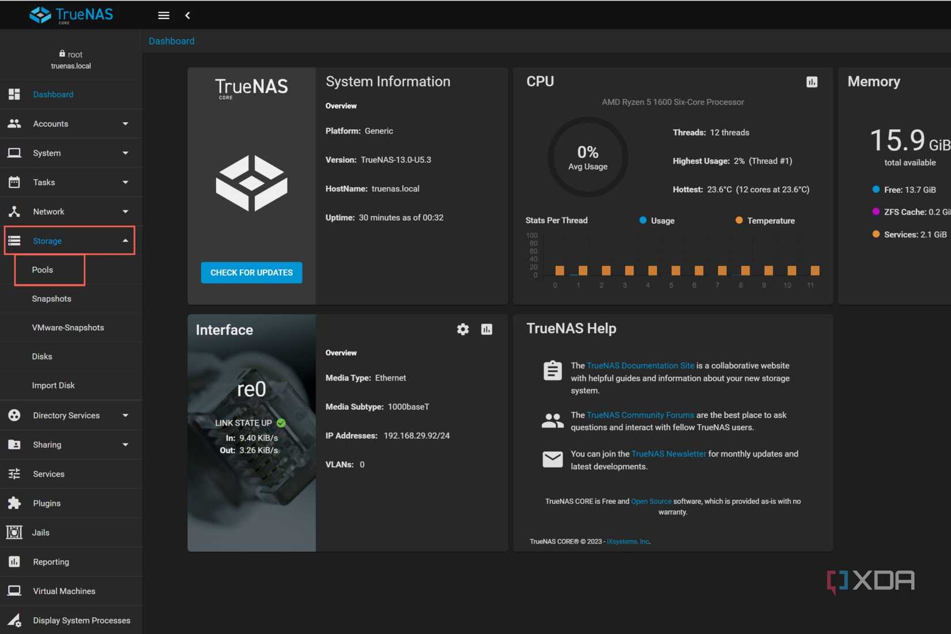951x634 pixels.
Task: Go to Dashboard in the sidebar
Action: [53, 94]
